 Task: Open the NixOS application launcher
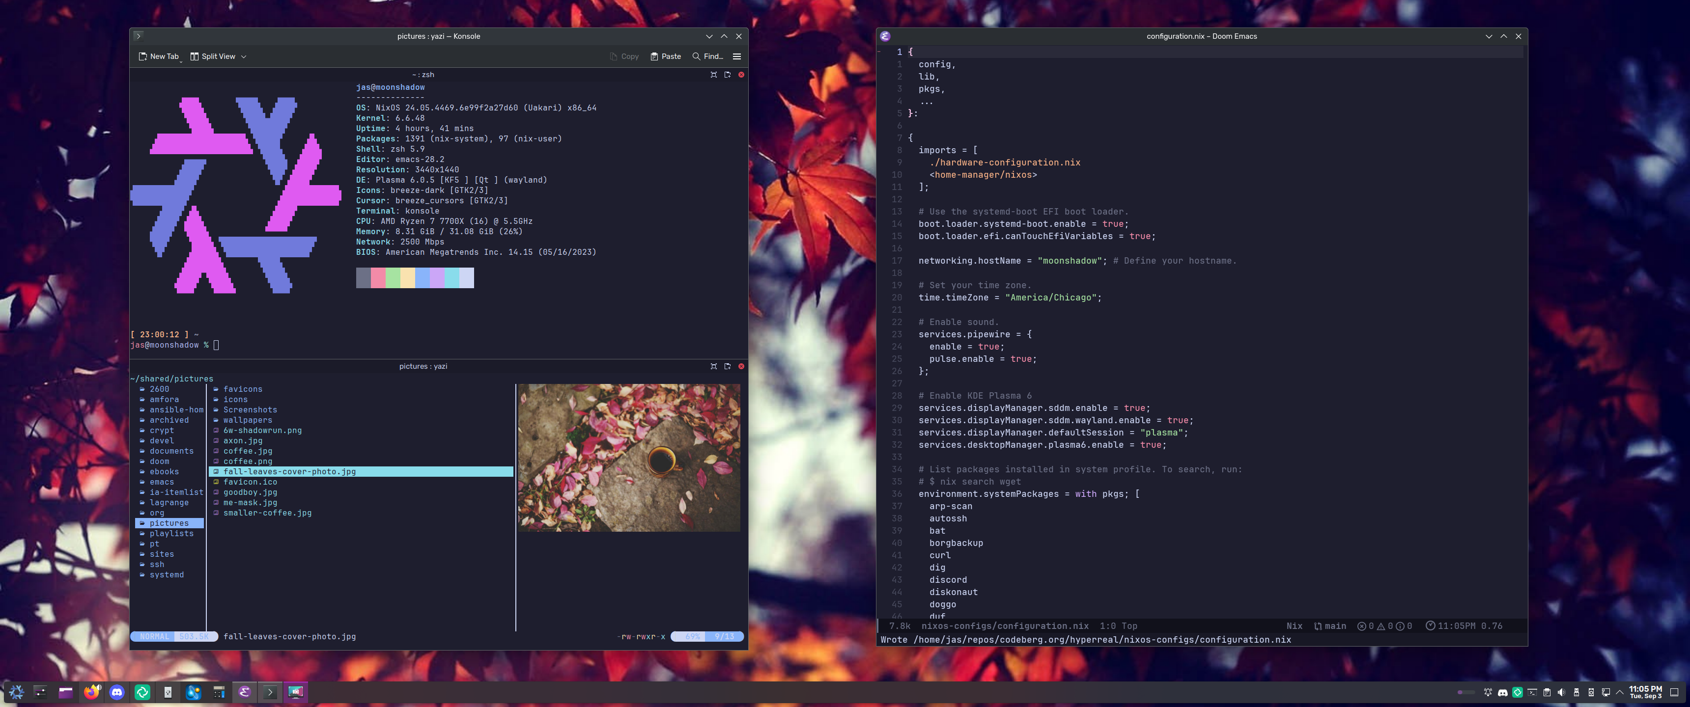pyautogui.click(x=16, y=692)
